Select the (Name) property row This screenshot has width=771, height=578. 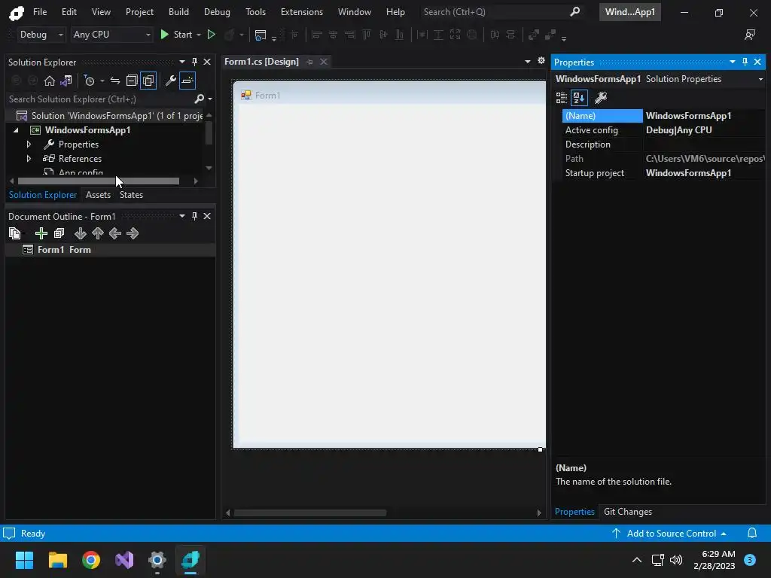click(x=663, y=115)
